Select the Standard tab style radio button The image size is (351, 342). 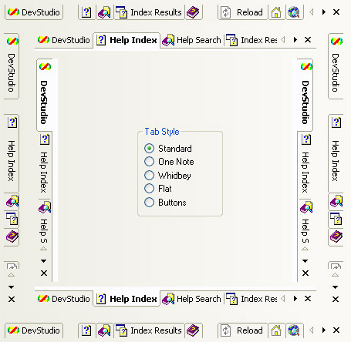click(149, 148)
